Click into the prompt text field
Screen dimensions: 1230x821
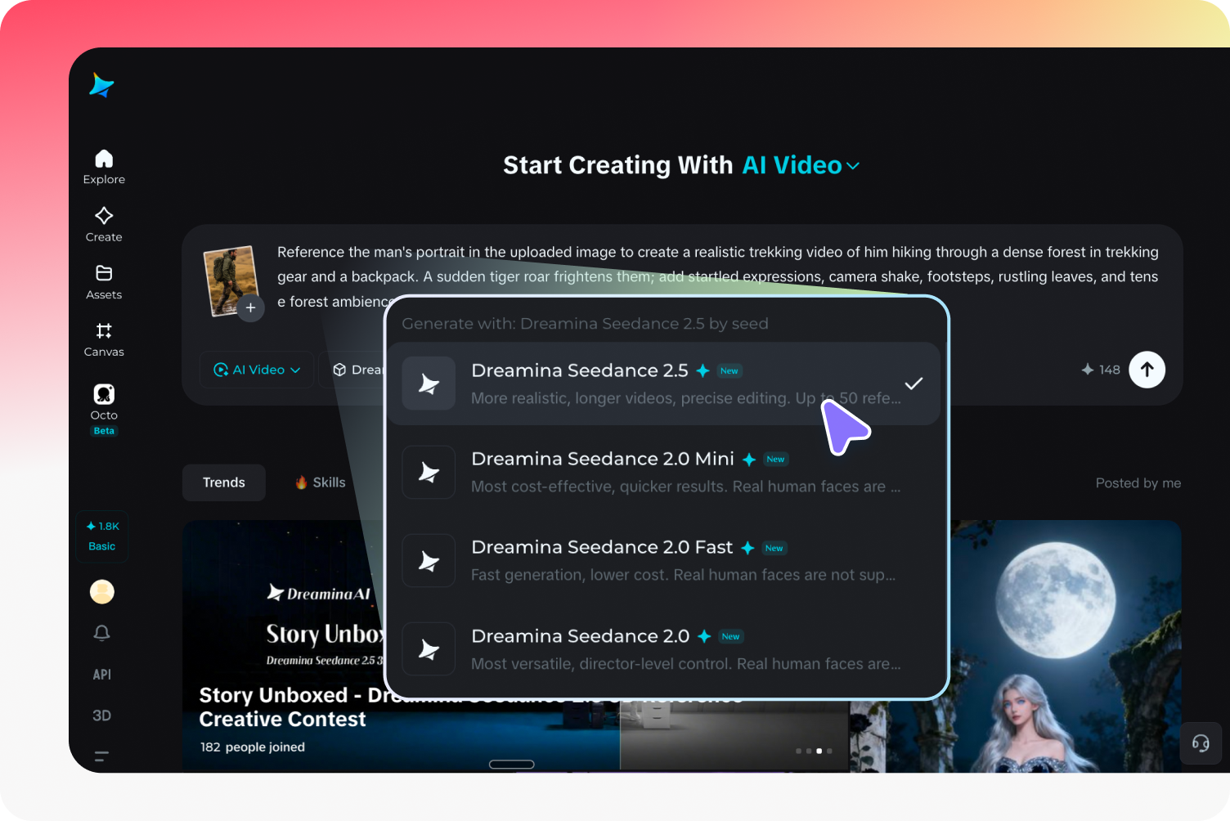(x=717, y=276)
